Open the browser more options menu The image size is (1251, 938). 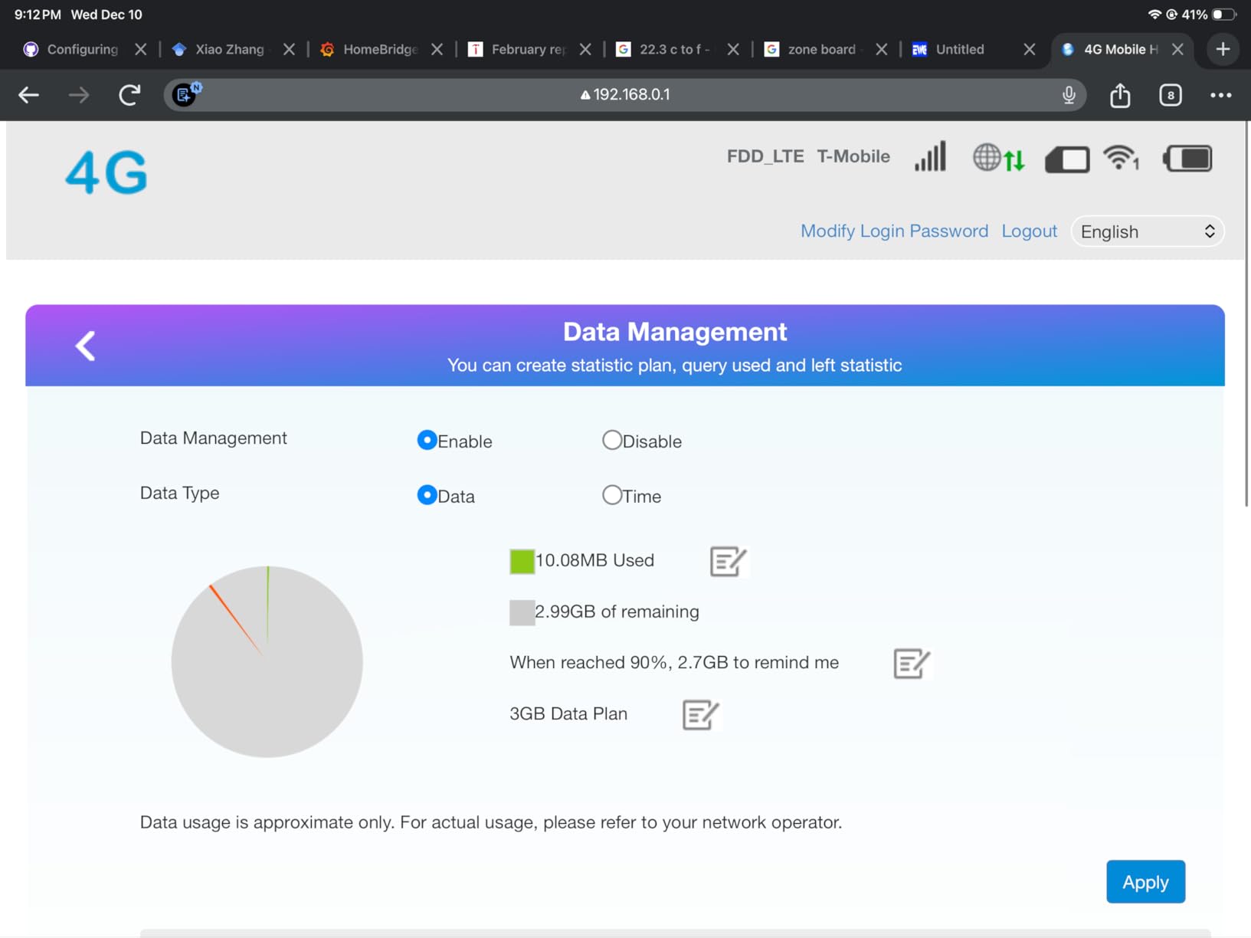(1220, 95)
